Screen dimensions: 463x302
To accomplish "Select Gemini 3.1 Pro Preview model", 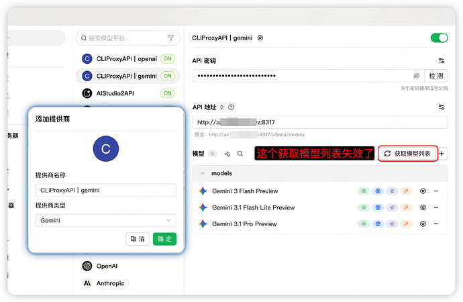I will [x=244, y=223].
